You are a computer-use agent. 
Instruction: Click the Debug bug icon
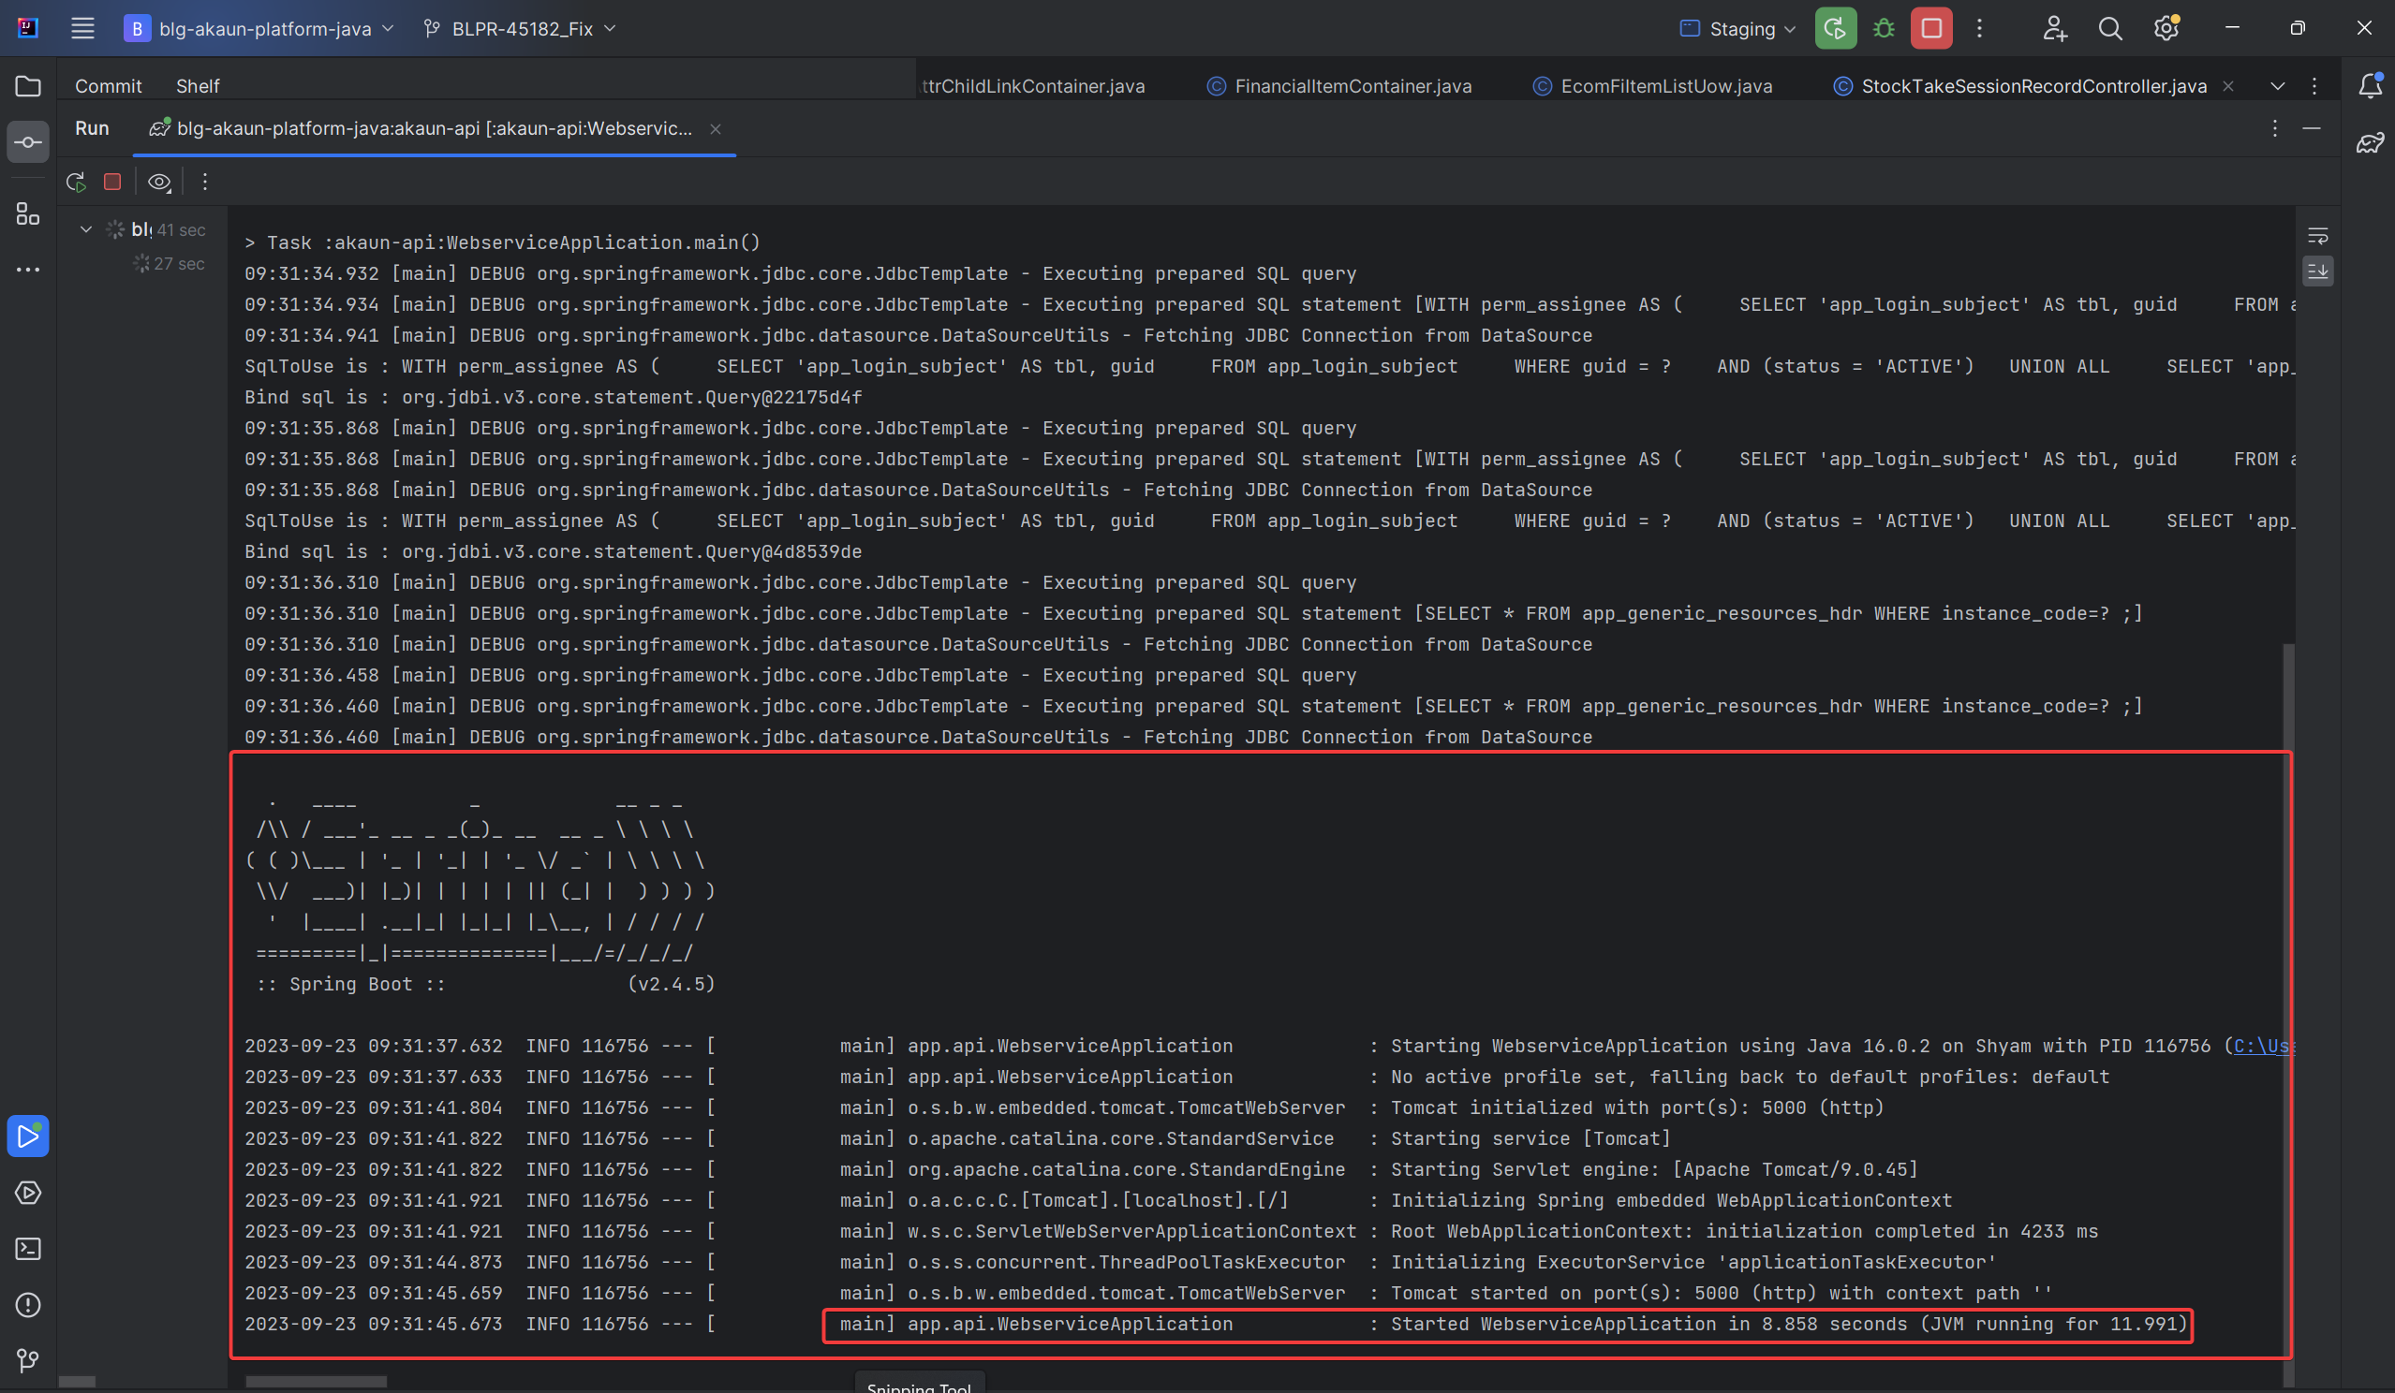click(1883, 28)
